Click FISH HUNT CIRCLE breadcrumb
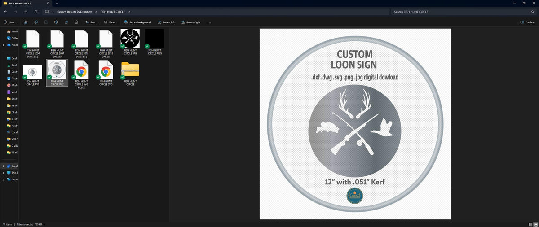539x227 pixels. [x=112, y=12]
